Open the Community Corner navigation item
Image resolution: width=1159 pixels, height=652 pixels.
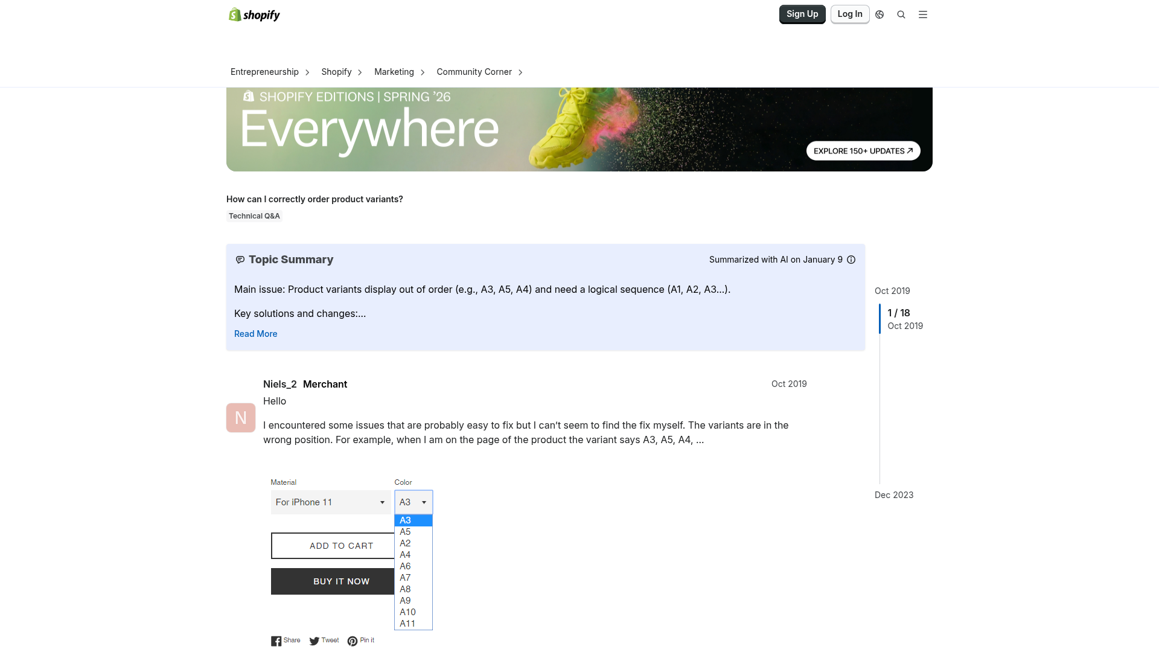pyautogui.click(x=474, y=72)
